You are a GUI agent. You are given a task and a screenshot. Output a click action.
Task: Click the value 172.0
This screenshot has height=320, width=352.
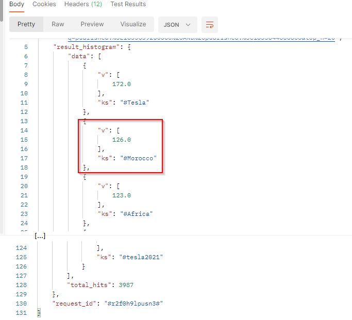[x=122, y=84]
